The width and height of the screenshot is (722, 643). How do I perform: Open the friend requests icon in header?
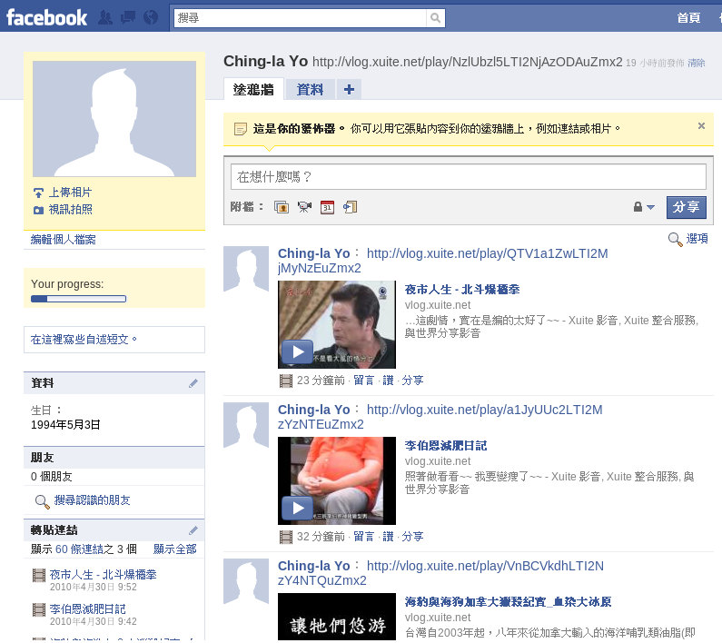click(x=105, y=18)
